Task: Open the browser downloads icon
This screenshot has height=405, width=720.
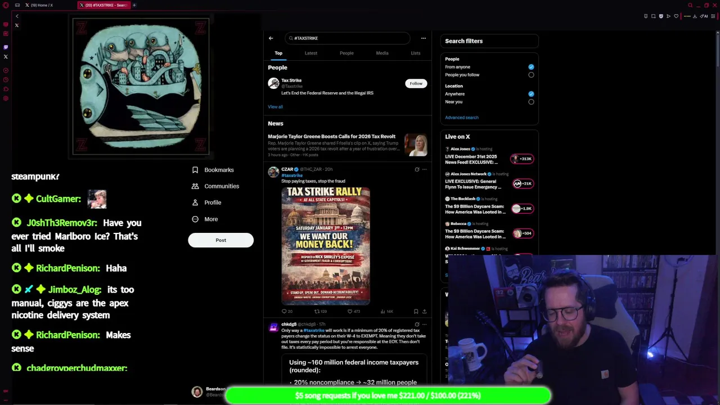Action: [x=695, y=16]
